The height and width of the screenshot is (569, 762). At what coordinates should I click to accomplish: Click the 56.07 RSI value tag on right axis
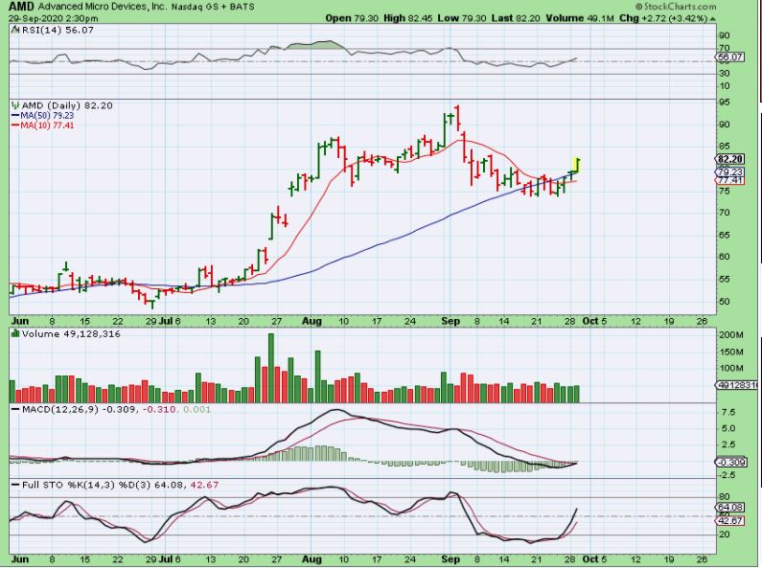click(730, 57)
